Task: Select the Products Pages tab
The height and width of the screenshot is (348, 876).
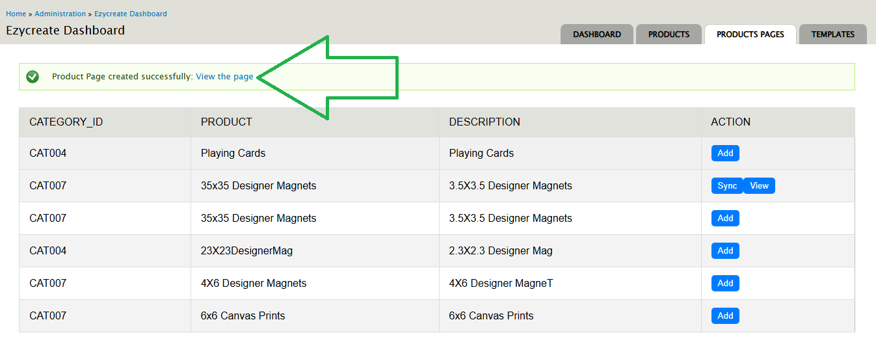Action: pyautogui.click(x=750, y=34)
